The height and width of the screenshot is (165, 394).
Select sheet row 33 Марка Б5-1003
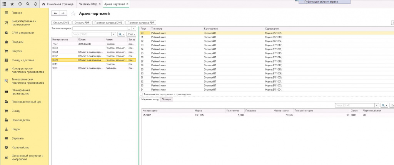click(x=267, y=86)
